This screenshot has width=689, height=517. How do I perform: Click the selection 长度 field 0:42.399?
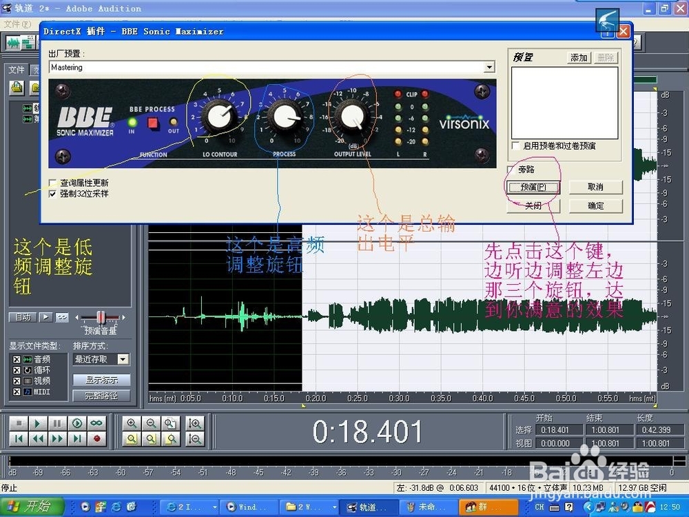tap(661, 430)
